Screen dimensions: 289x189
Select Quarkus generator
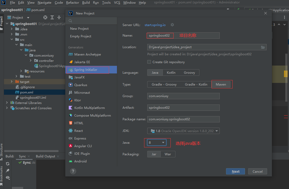91,85
